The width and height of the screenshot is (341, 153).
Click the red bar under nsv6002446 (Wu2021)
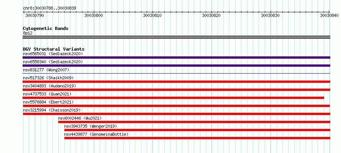194,122
